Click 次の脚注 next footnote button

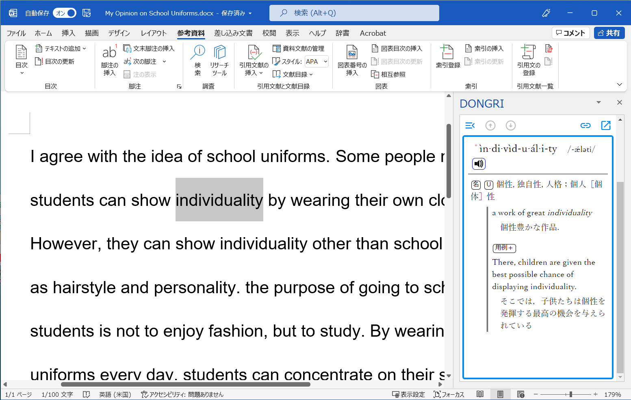click(x=140, y=61)
